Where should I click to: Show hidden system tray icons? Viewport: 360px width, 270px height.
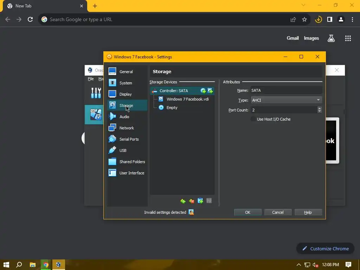(x=299, y=265)
